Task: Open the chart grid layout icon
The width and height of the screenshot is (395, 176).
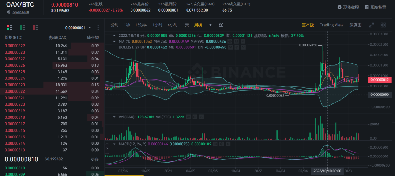Action: coord(383,25)
